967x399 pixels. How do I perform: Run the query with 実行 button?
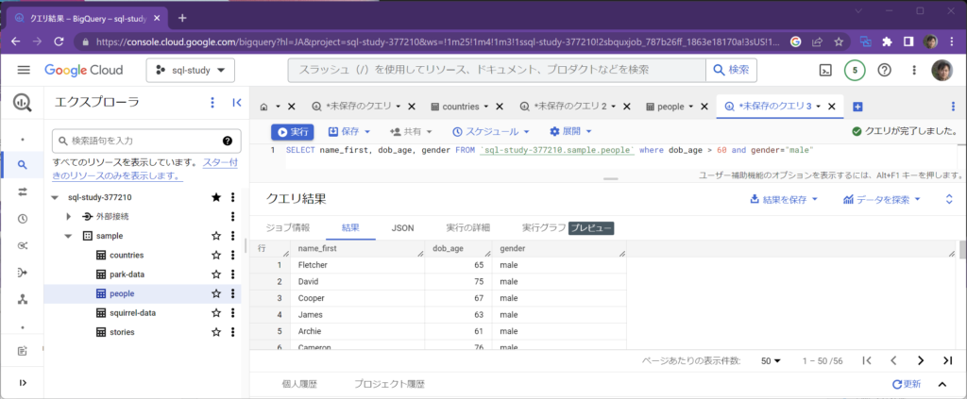(293, 132)
